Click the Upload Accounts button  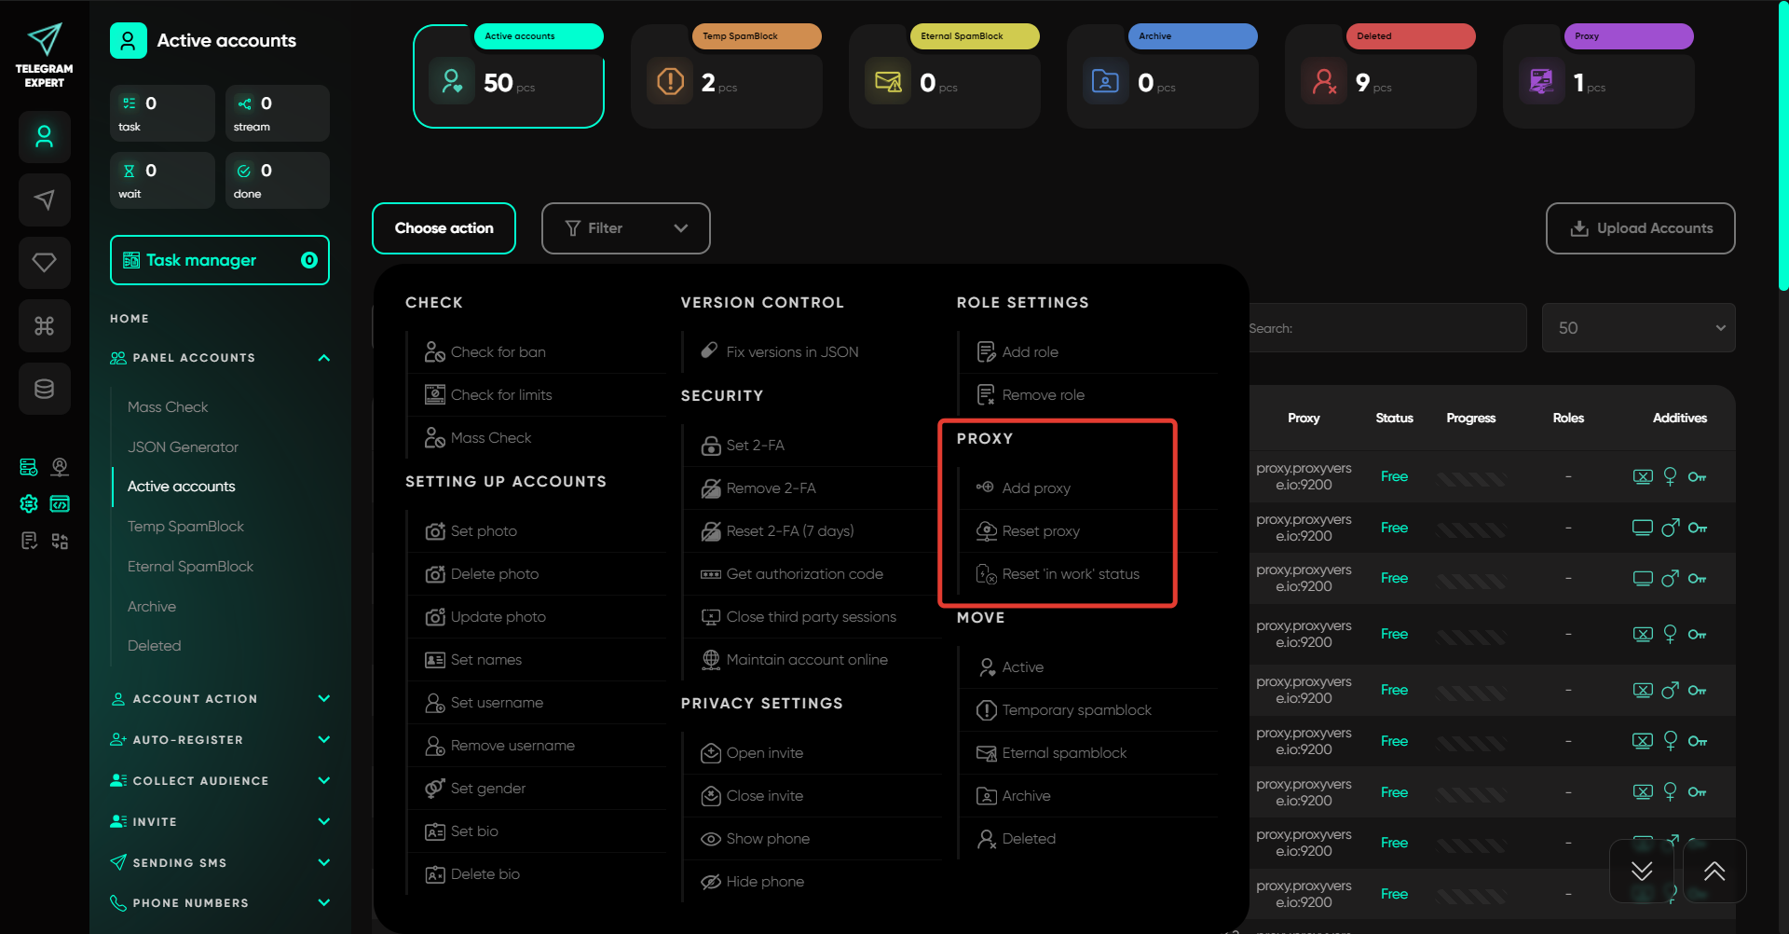click(x=1640, y=228)
